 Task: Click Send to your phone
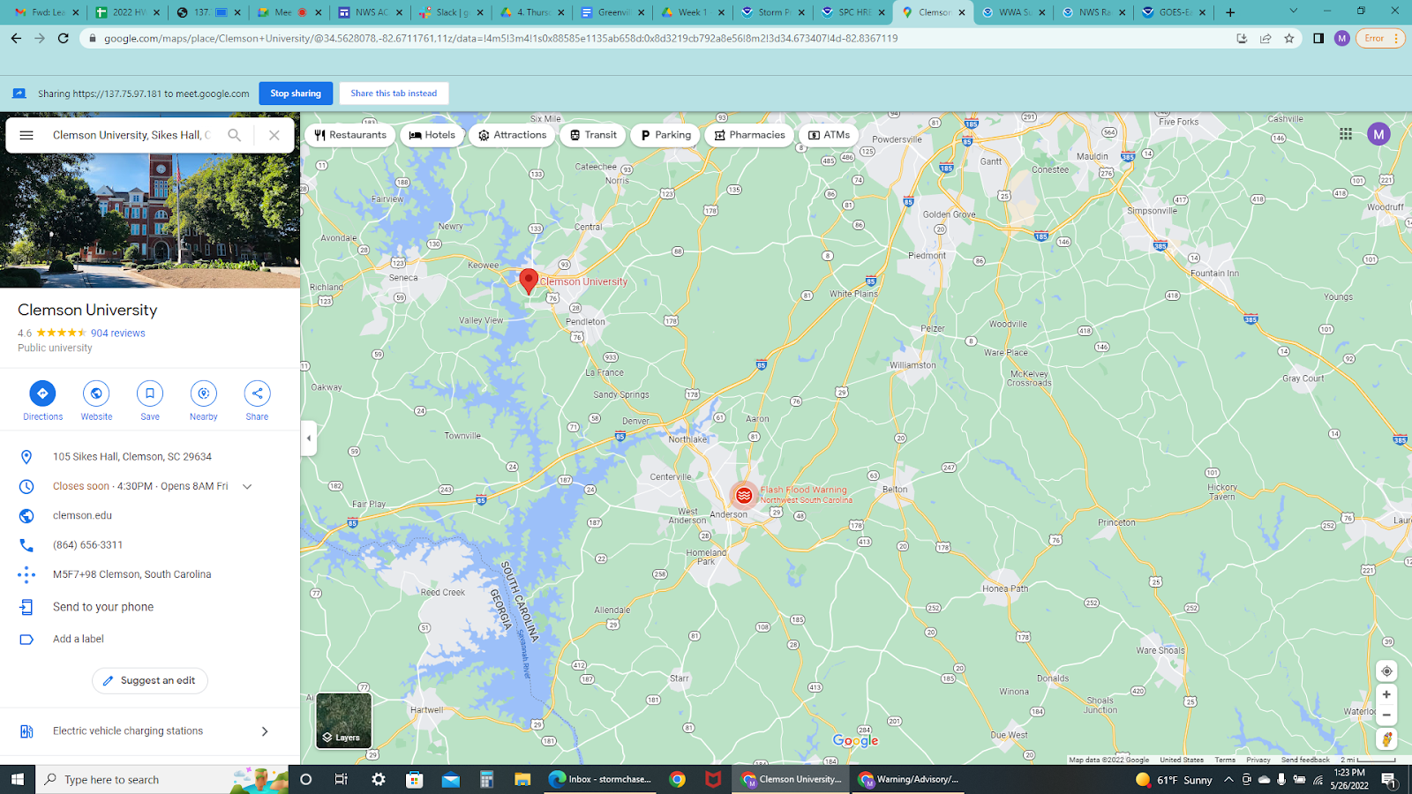pos(103,607)
